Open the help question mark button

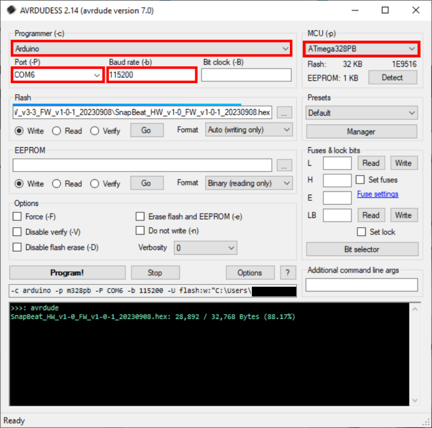(288, 273)
